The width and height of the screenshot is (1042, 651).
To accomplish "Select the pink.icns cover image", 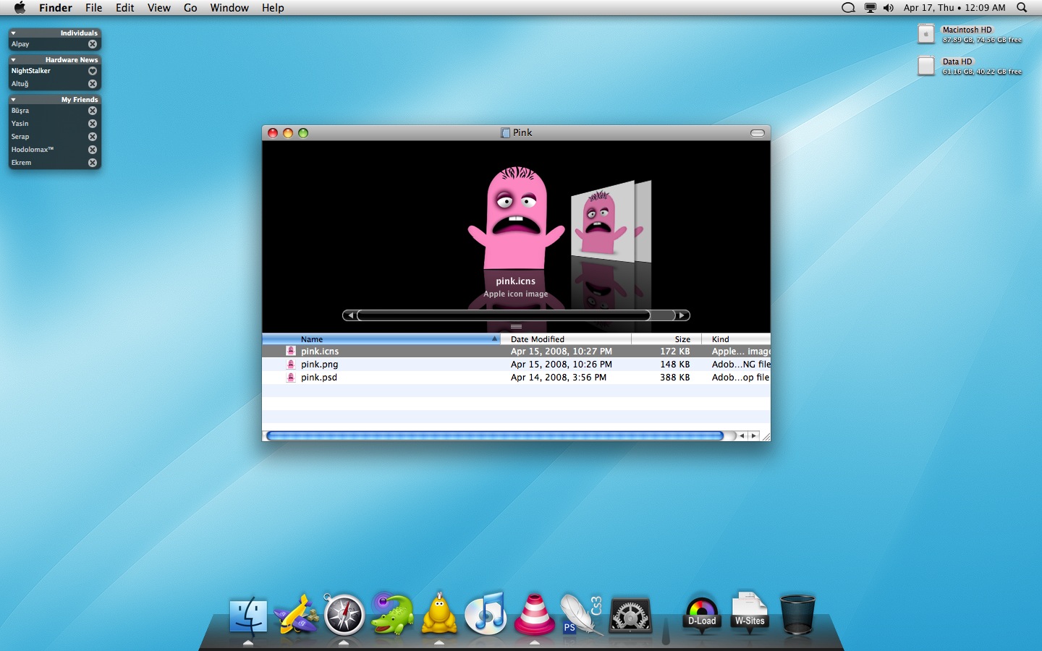I will pyautogui.click(x=516, y=217).
